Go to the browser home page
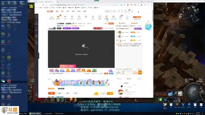Image resolution: width=205 pixels, height=115 pixels. (46, 5)
